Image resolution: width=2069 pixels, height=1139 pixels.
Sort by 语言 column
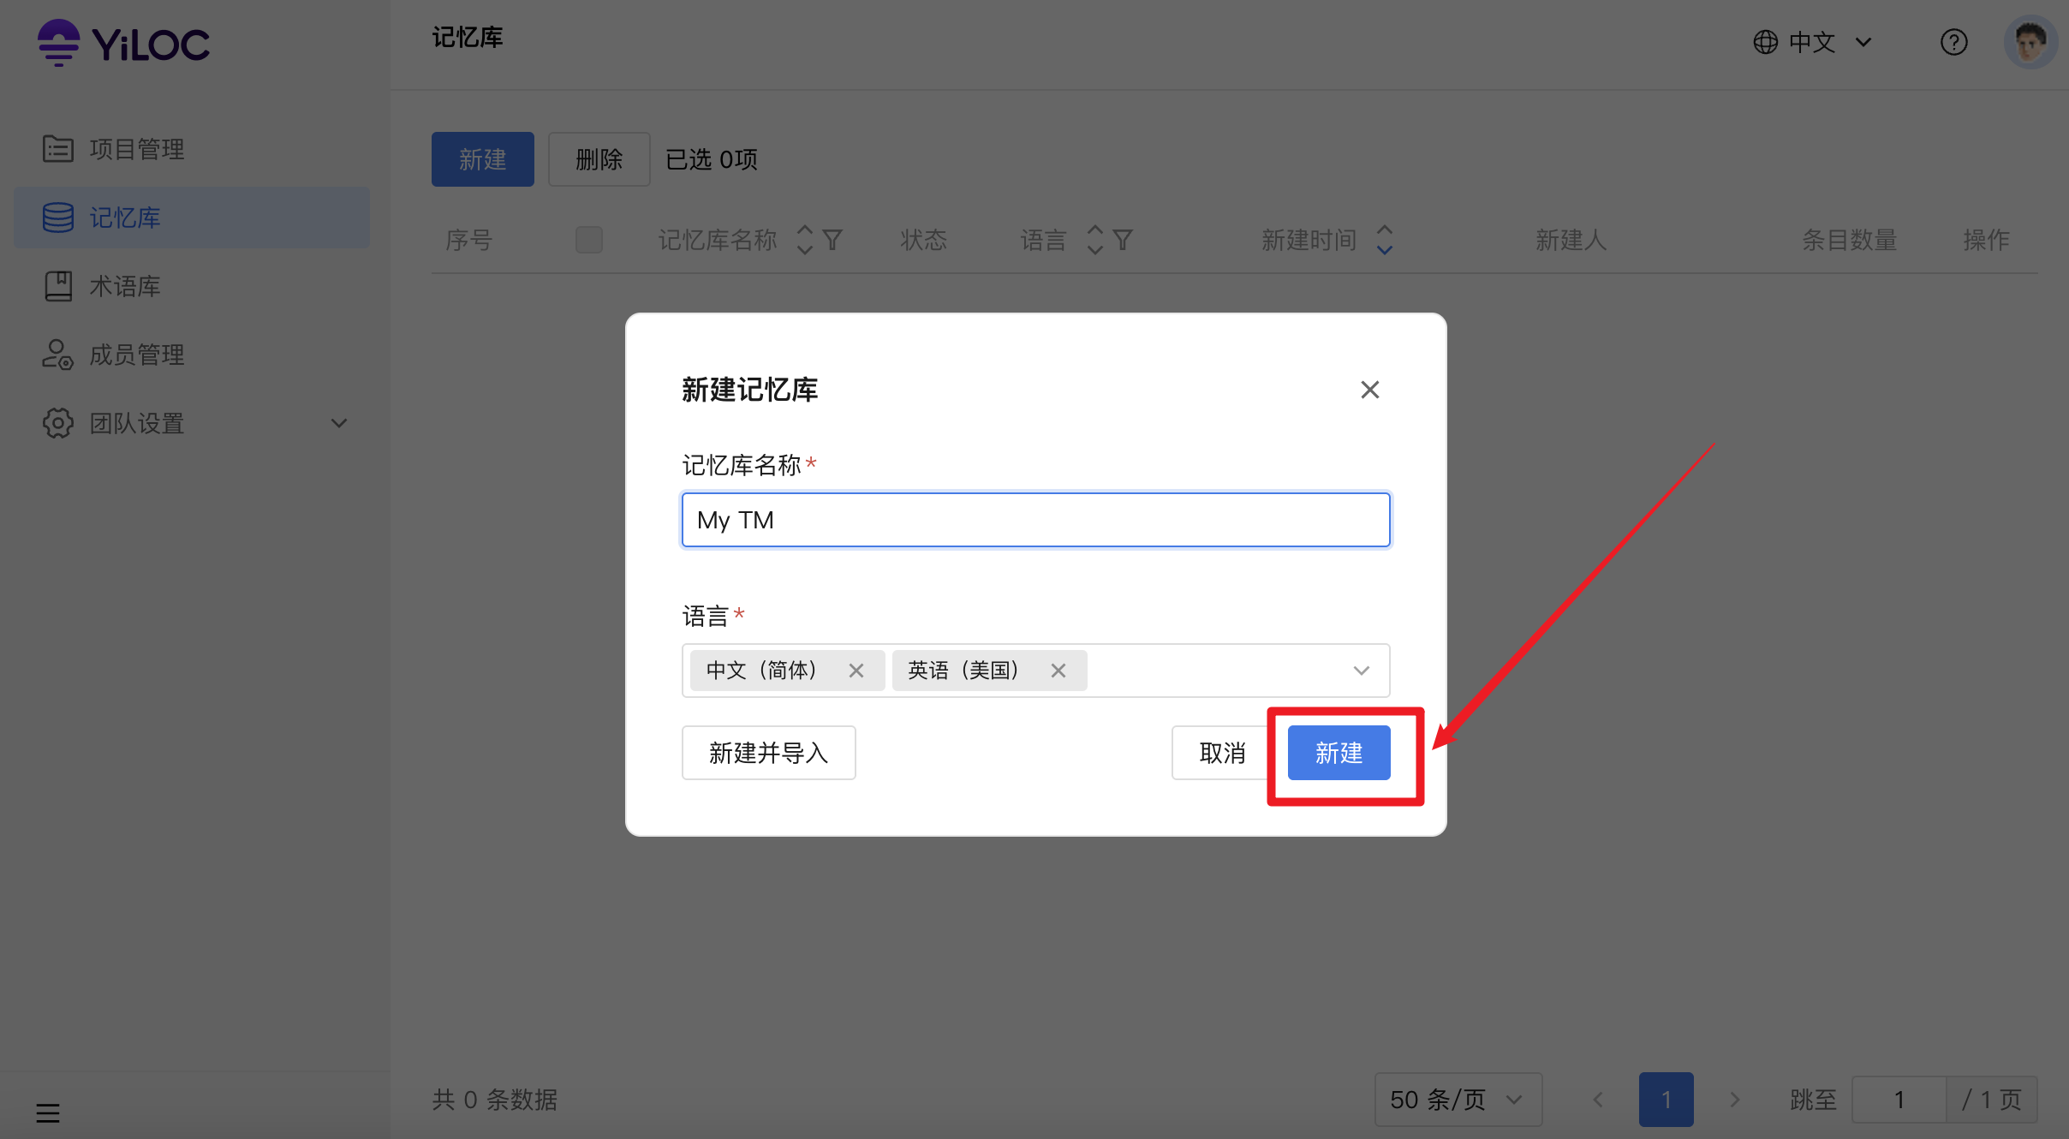1094,240
